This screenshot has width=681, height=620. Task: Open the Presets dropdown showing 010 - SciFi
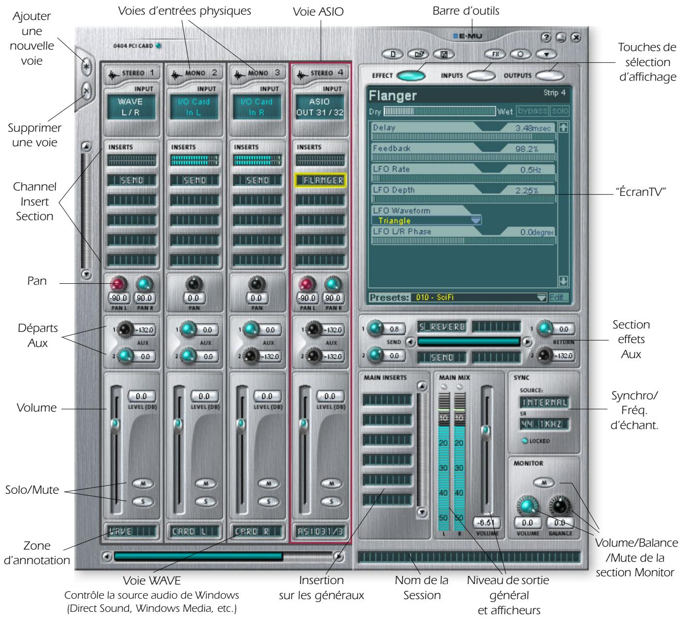point(479,297)
